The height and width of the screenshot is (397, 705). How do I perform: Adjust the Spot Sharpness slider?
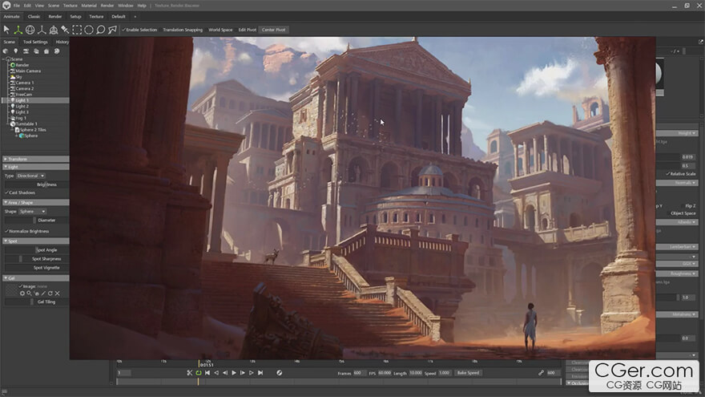point(36,259)
